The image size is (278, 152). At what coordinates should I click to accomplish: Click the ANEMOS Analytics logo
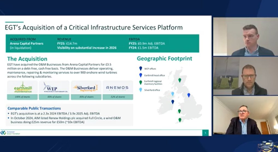[x=117, y=88]
